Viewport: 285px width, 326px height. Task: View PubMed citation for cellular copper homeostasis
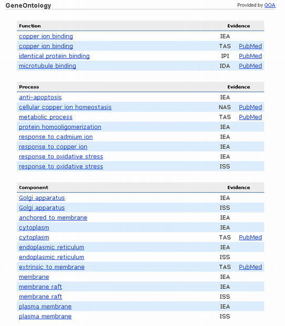coord(250,107)
